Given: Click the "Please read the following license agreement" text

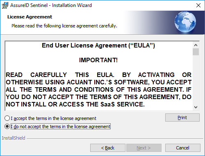Looking at the screenshot, I should (64, 26).
